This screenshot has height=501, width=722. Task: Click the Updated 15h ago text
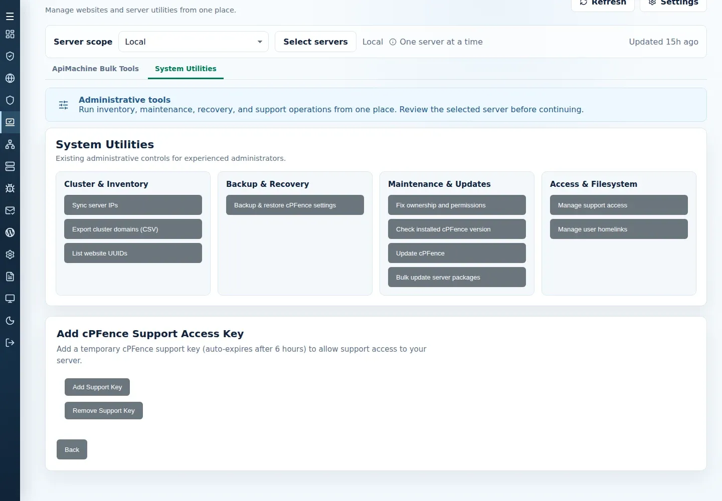[x=663, y=42]
